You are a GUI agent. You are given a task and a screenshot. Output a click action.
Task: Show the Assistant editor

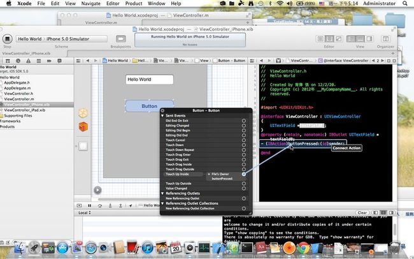coord(329,39)
